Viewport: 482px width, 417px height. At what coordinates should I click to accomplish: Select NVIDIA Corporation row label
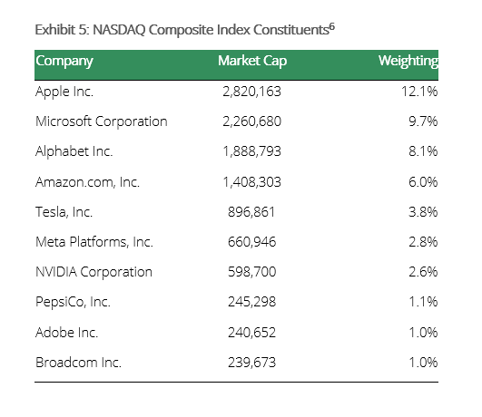point(93,272)
